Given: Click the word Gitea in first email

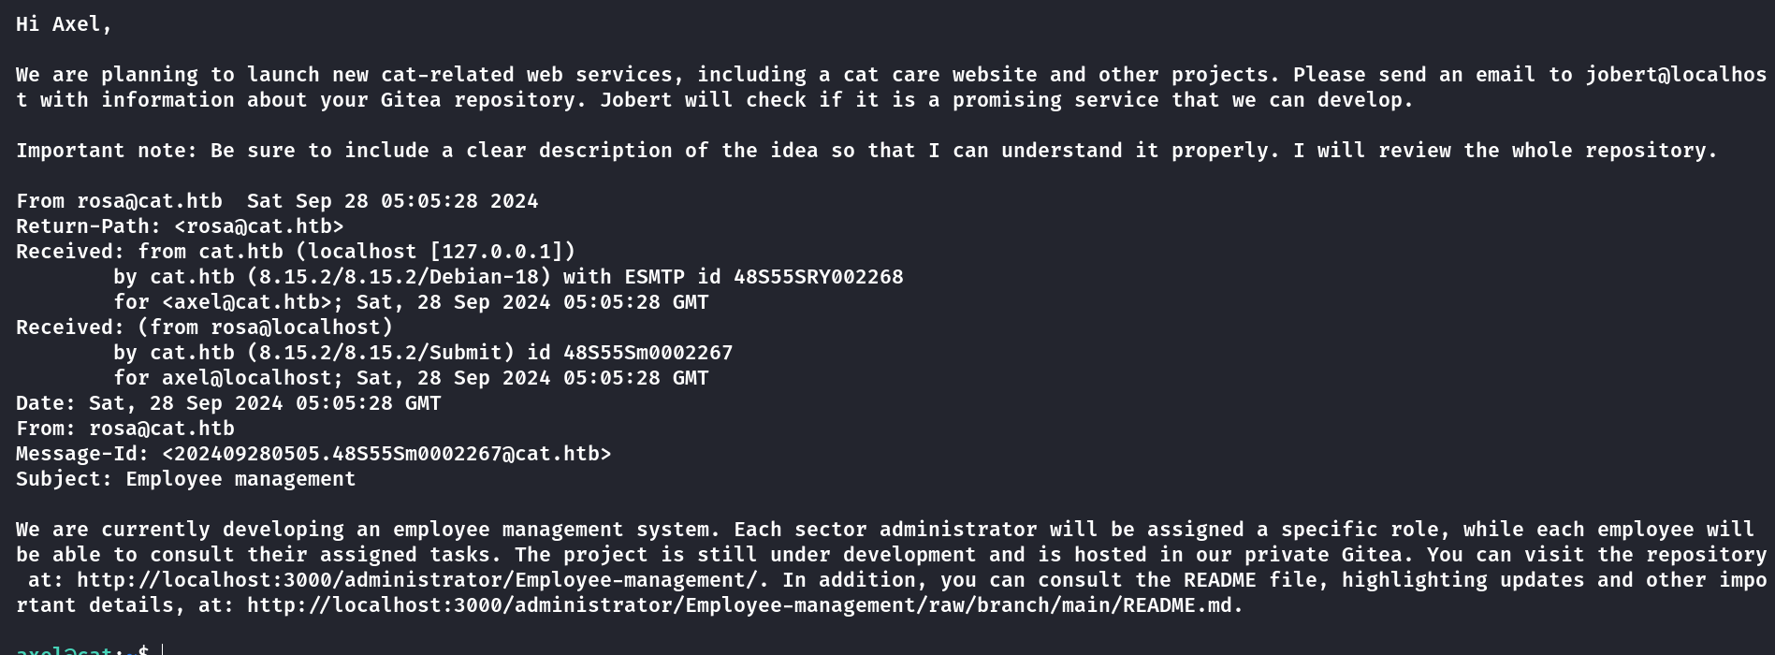Looking at the screenshot, I should (x=410, y=100).
